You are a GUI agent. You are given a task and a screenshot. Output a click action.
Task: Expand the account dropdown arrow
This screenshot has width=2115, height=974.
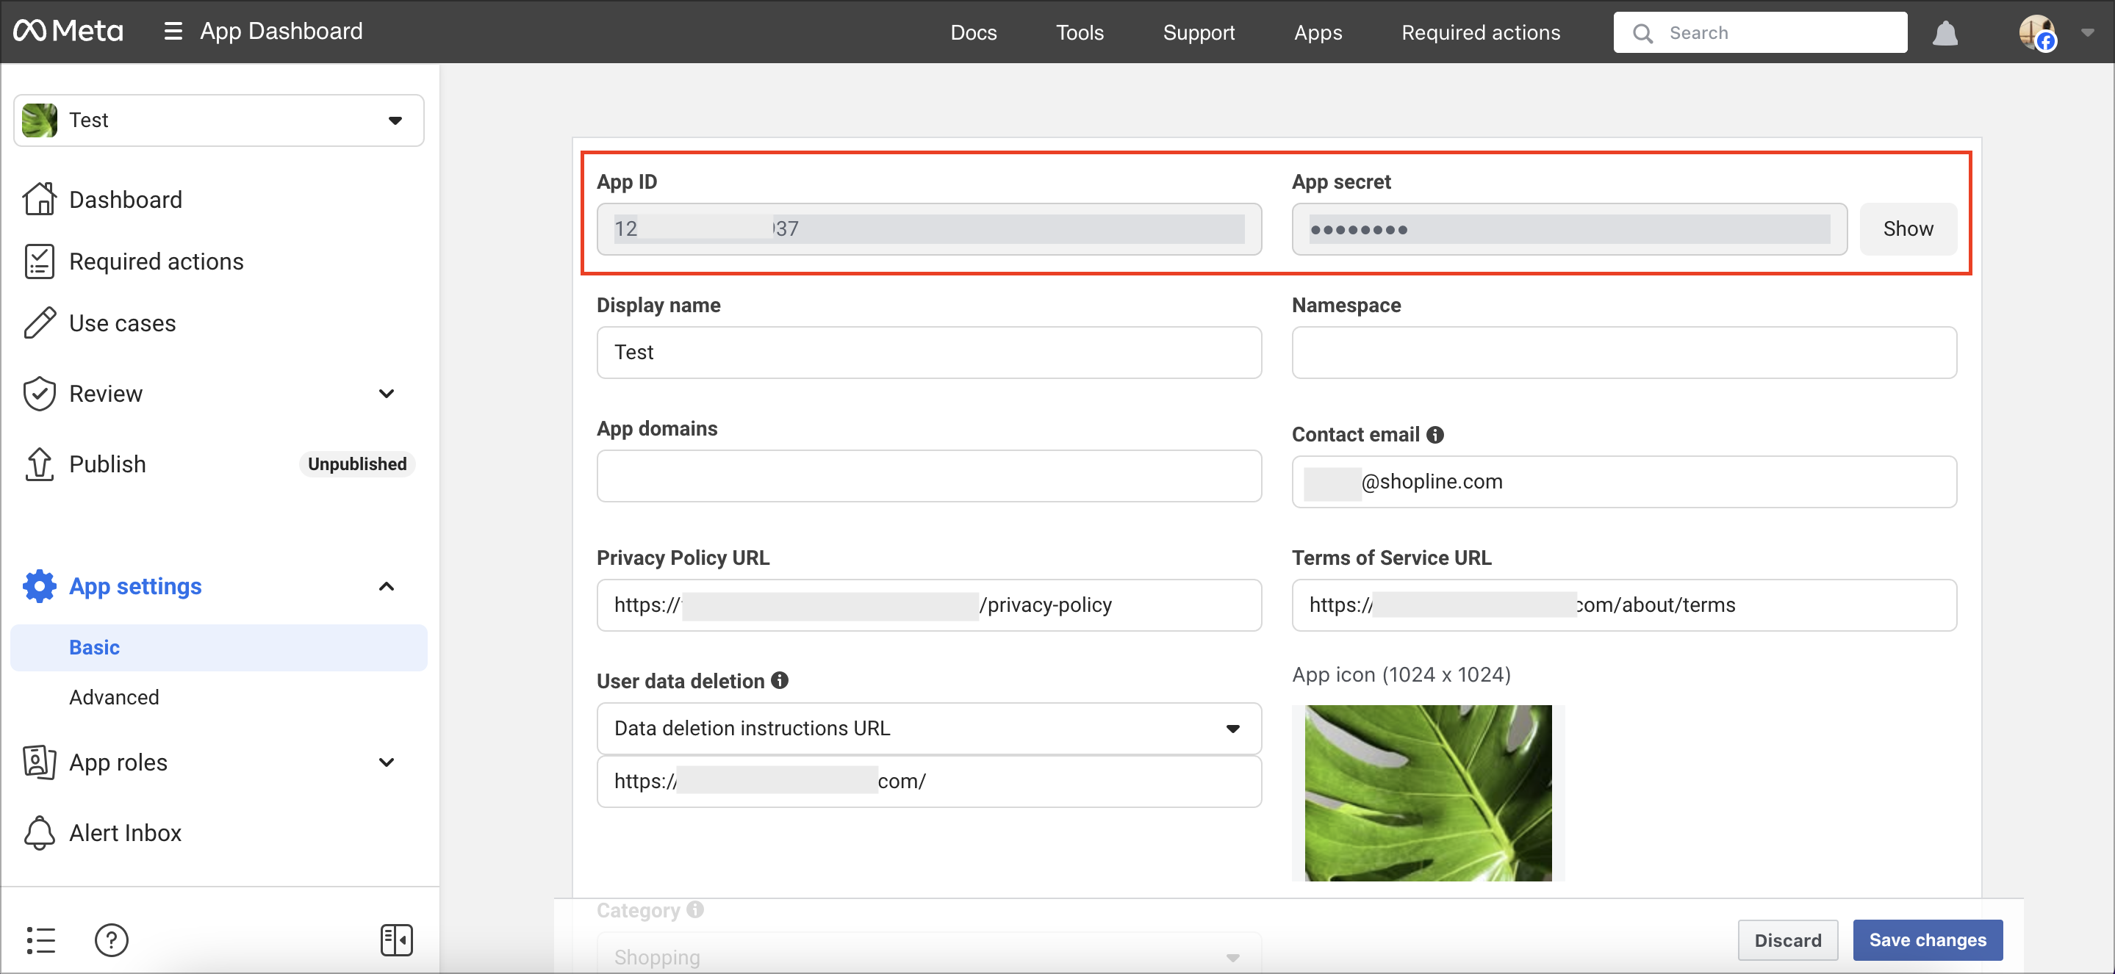click(x=2087, y=33)
